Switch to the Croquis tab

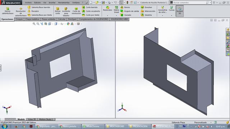[x=19, y=19]
